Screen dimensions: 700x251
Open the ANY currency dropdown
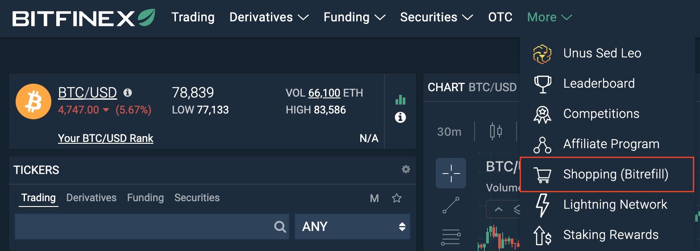coord(352,227)
